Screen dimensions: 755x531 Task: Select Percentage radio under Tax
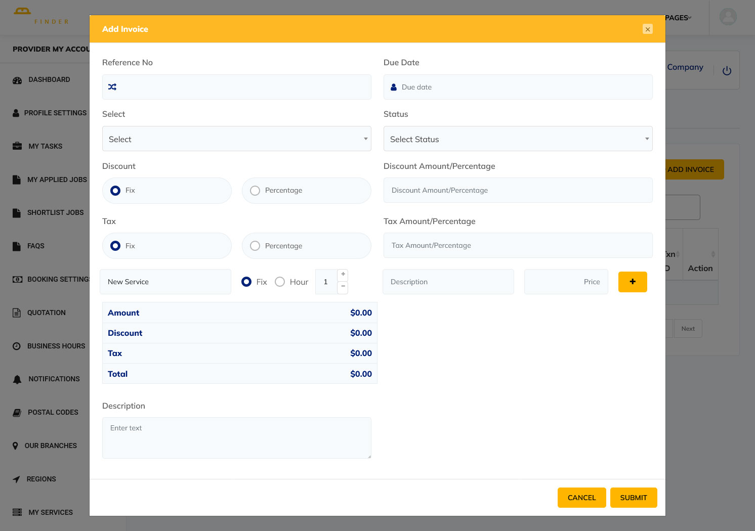[255, 246]
